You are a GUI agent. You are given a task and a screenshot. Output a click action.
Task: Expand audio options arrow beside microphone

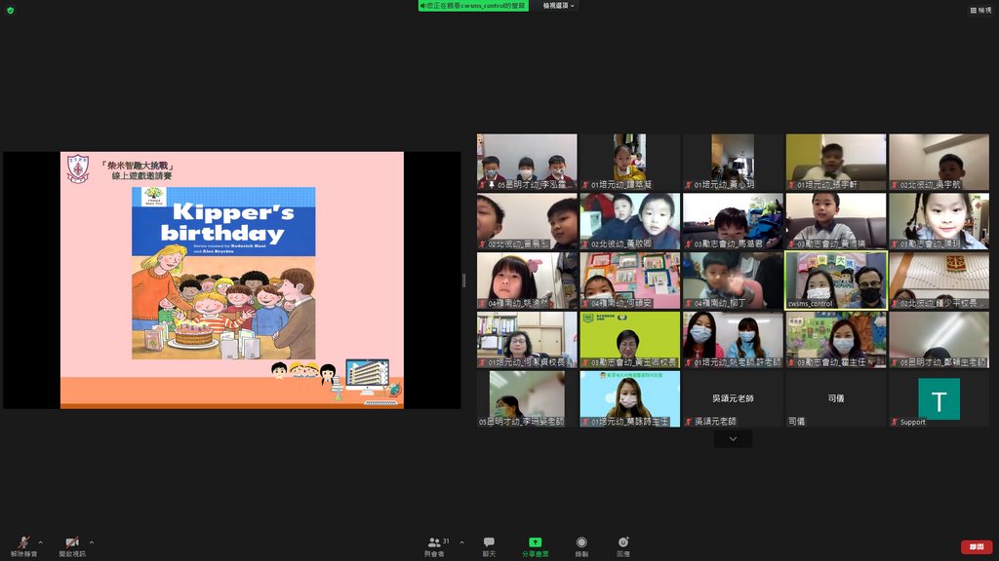point(40,542)
